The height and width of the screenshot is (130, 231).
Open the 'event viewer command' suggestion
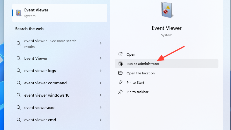coord(59,83)
